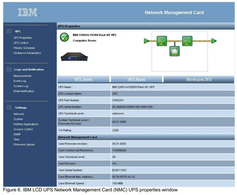Viewport: 237px width, 195px height.
Task: Configure Email Notification
Action: click(x=24, y=91)
